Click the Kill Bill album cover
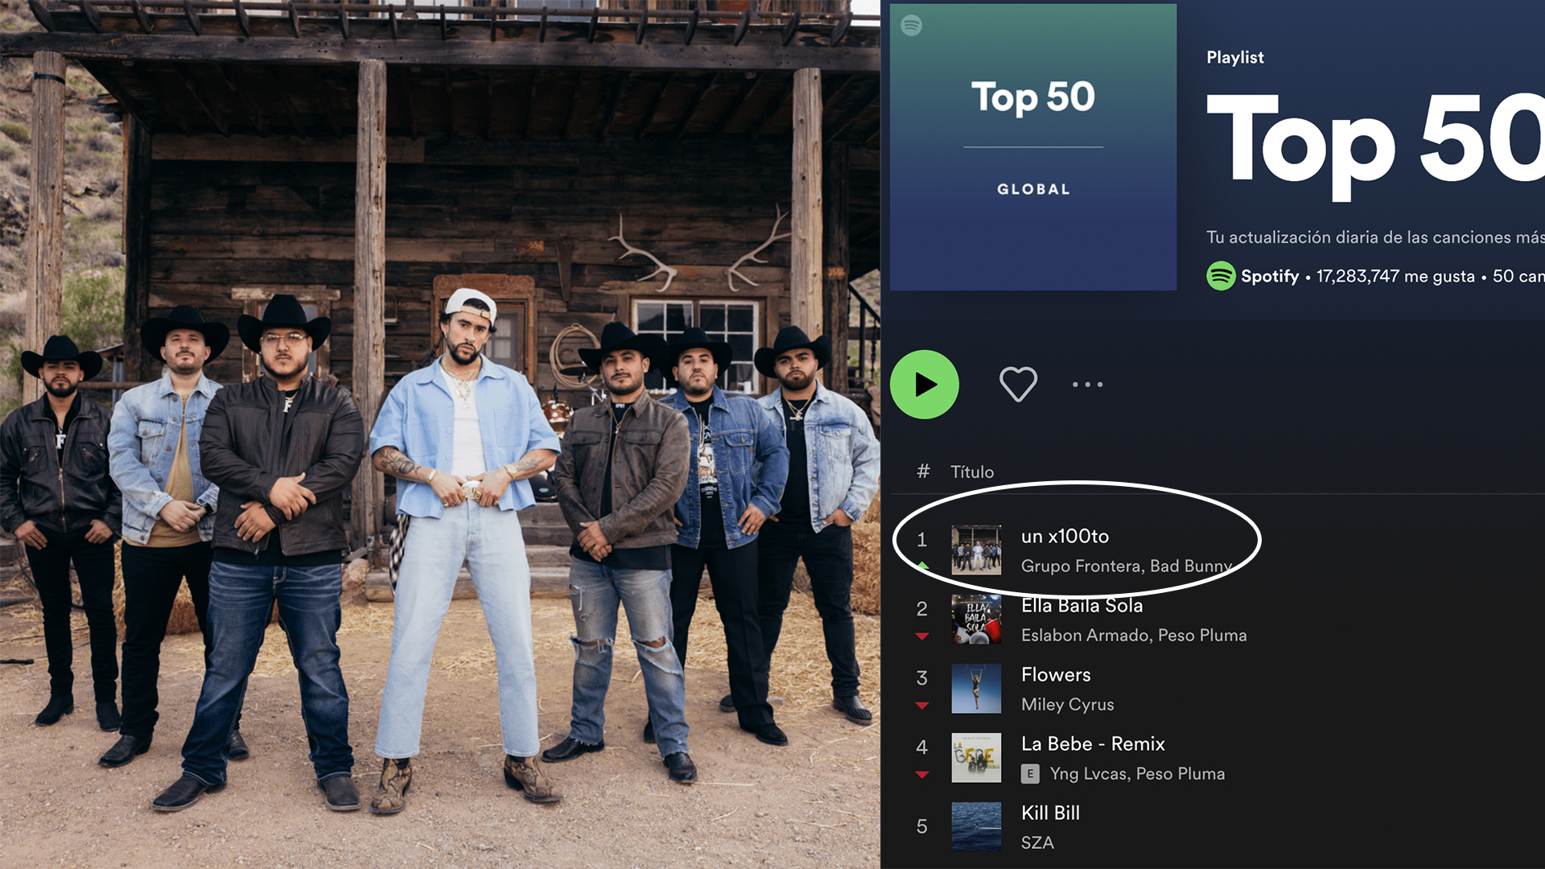 [x=976, y=827]
